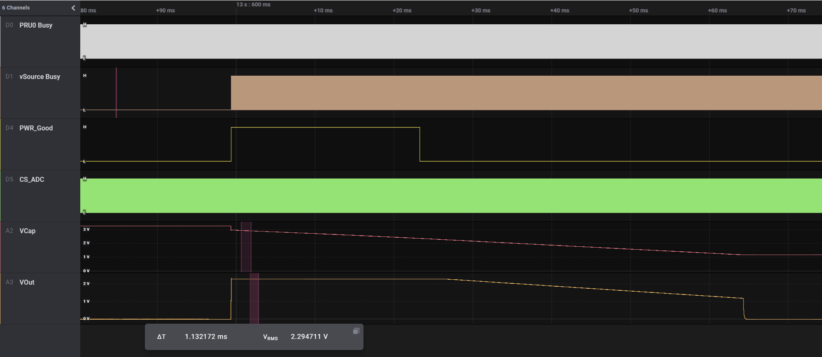Viewport: 822px width, 357px height.
Task: Click the D4 channel index
Action: pyautogui.click(x=9, y=128)
